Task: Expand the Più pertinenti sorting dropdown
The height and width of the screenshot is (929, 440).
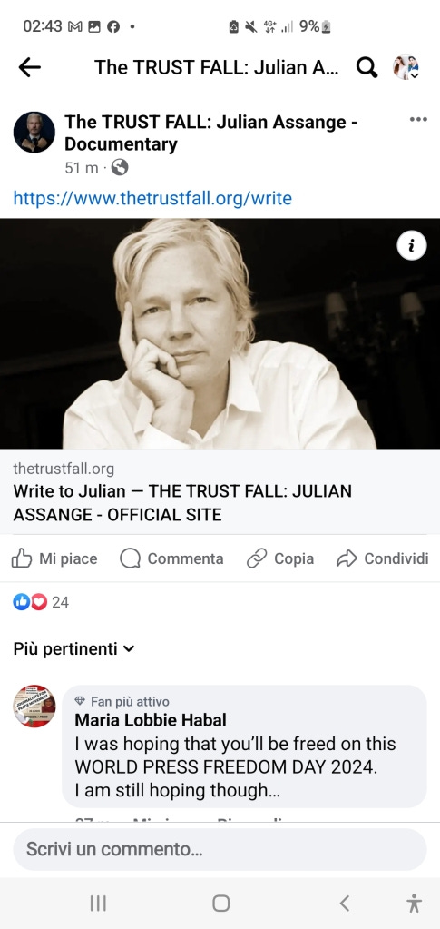Action: tap(74, 648)
